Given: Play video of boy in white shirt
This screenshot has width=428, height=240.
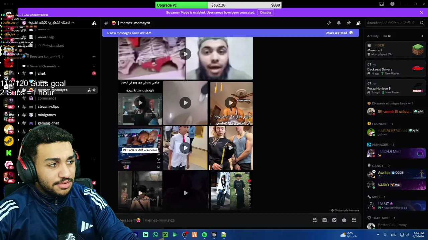Looking at the screenshot, I should (x=186, y=148).
